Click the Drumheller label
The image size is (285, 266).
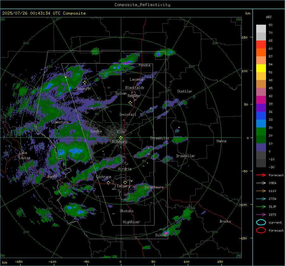186,156
